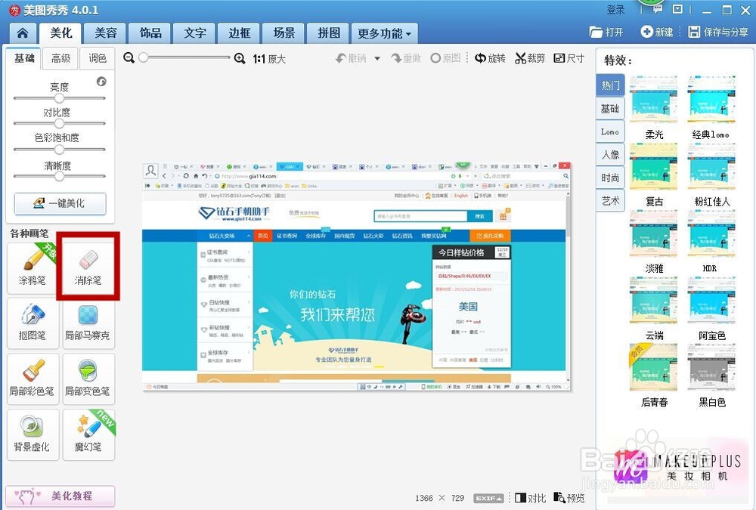Select the 背景虚化 background blur tool
The image size is (756, 510).
point(33,434)
